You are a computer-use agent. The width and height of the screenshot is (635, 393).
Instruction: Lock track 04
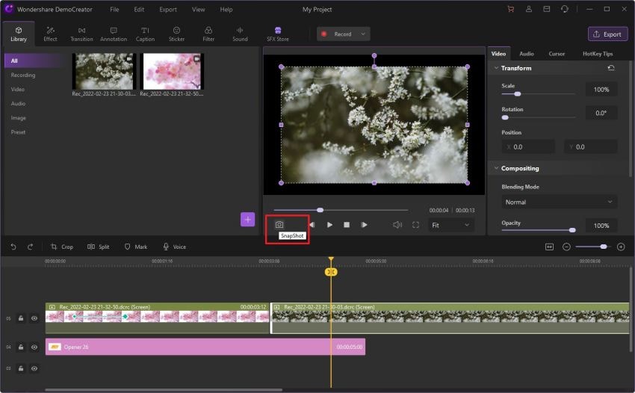(21, 347)
